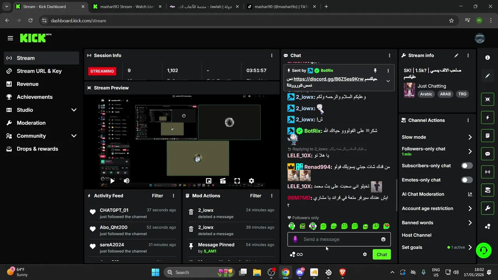Open Drops & rewards page
This screenshot has height=280, width=498.
[x=41, y=149]
